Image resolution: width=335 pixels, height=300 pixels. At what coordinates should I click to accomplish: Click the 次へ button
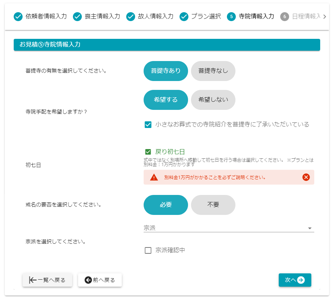(x=295, y=280)
